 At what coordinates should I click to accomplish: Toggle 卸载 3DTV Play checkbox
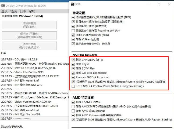tap(73, 69)
